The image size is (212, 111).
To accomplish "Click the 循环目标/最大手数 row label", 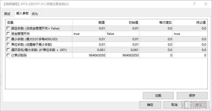I will 39,50.
